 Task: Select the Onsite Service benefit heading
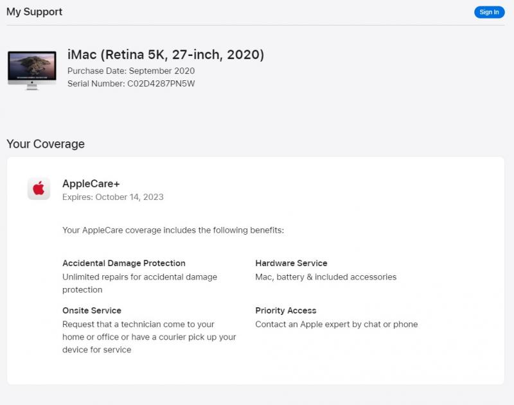[x=92, y=310]
